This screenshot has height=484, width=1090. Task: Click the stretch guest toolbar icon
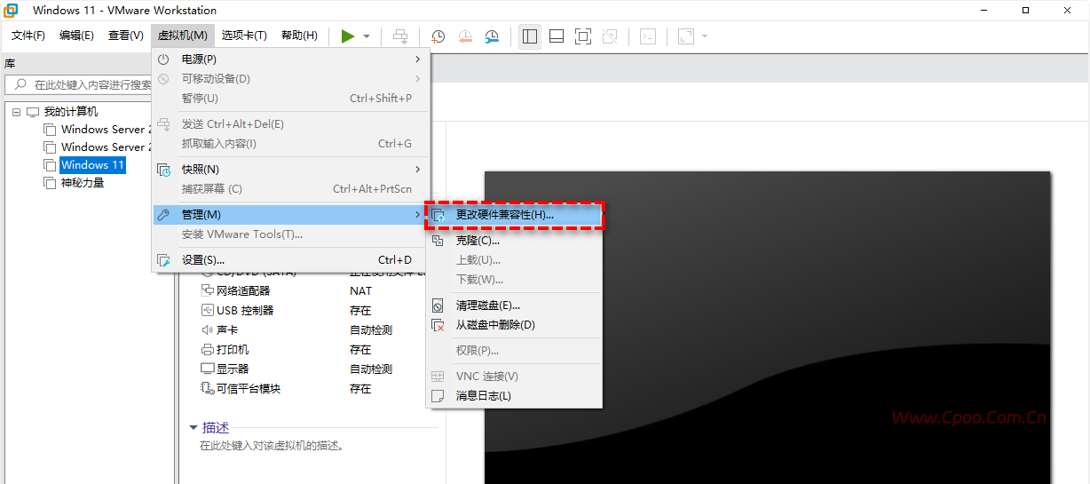click(686, 36)
